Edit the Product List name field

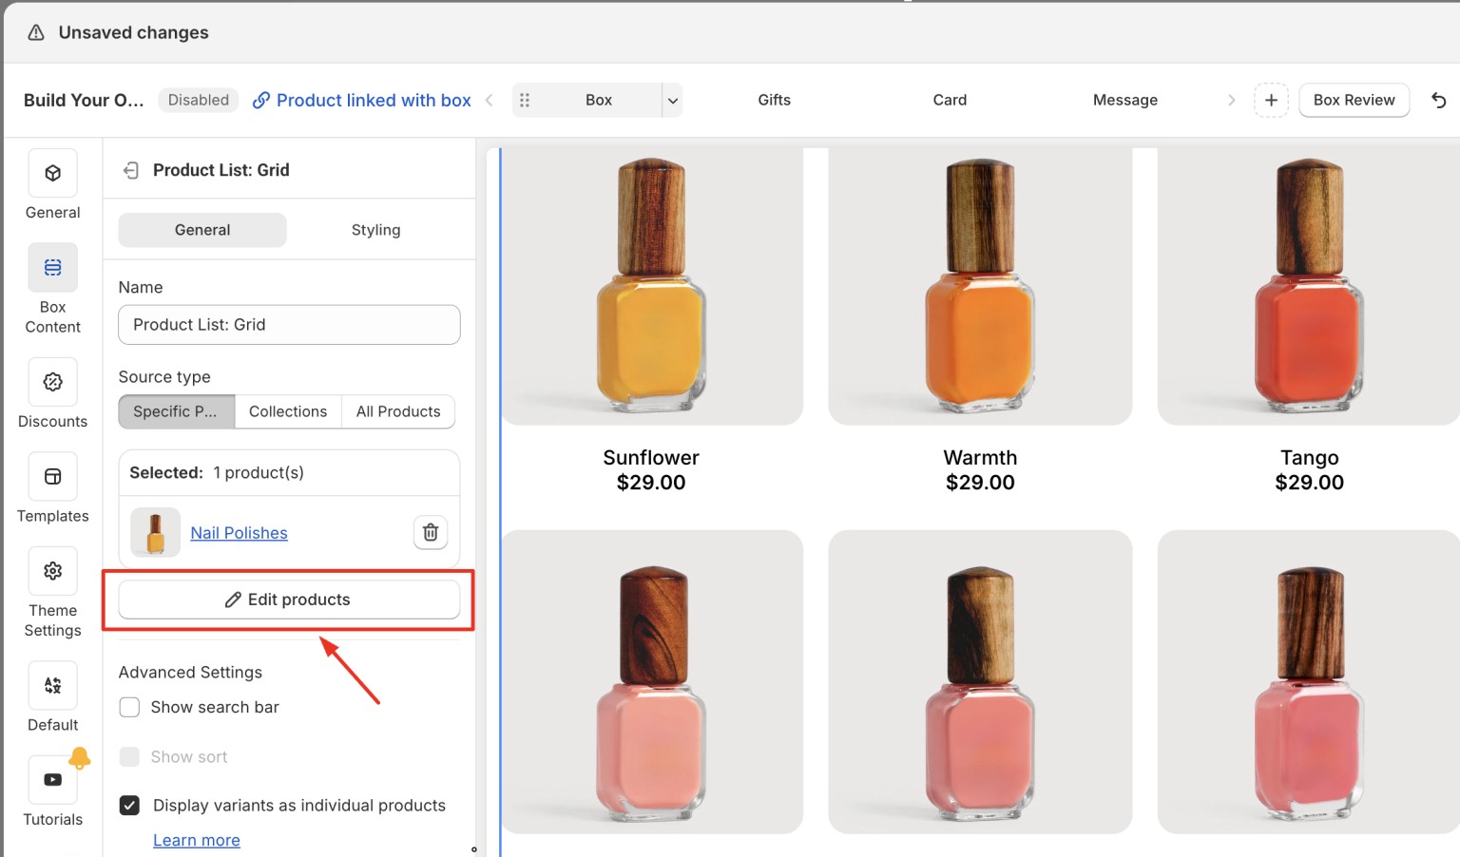[x=288, y=324]
